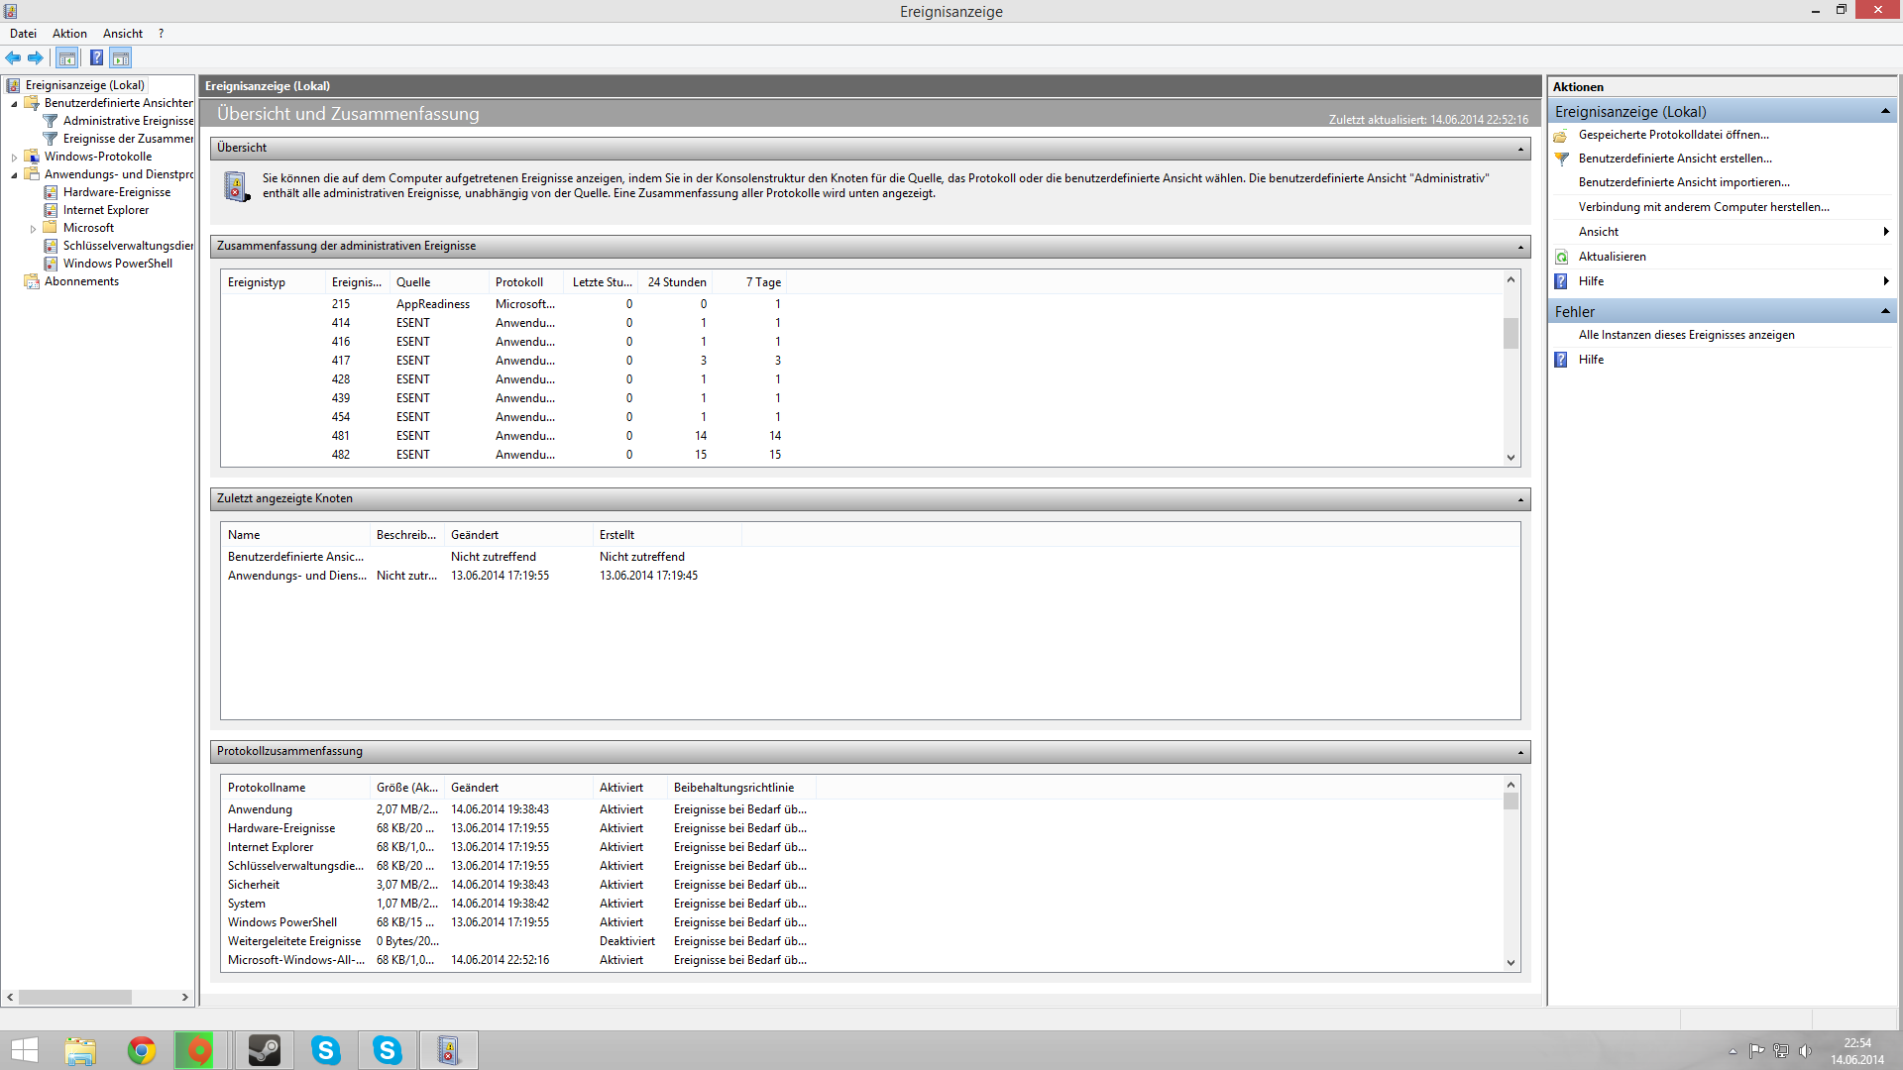Click the horizontal scrollbar in tree pane
This screenshot has height=1070, width=1903.
pyautogui.click(x=75, y=997)
